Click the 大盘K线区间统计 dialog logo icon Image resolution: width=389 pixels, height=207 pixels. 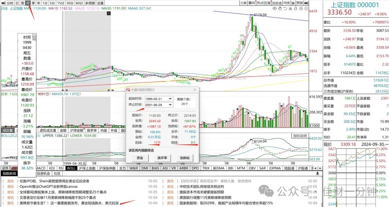[129, 89]
